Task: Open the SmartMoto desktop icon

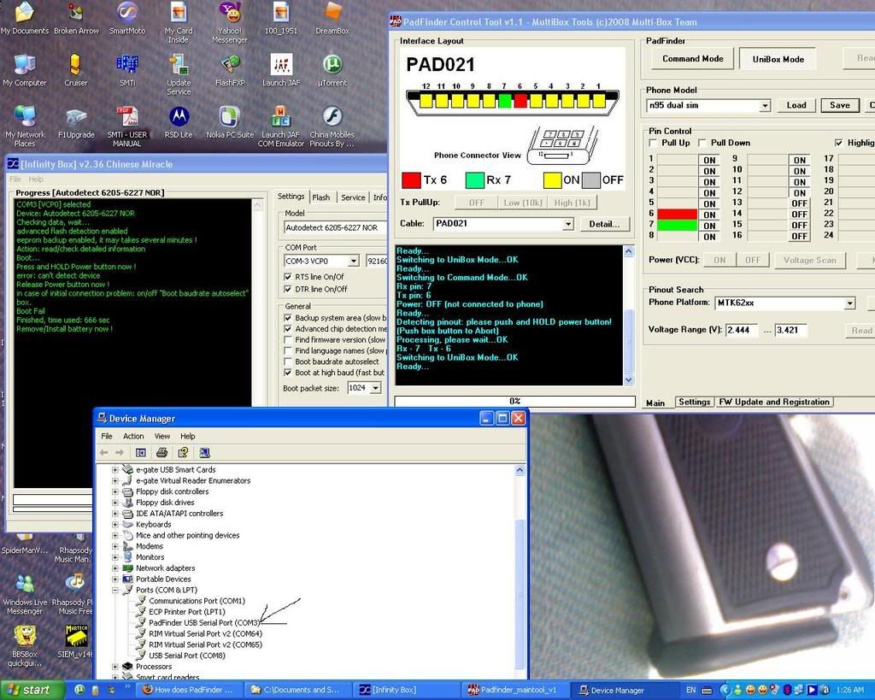Action: pos(127,19)
